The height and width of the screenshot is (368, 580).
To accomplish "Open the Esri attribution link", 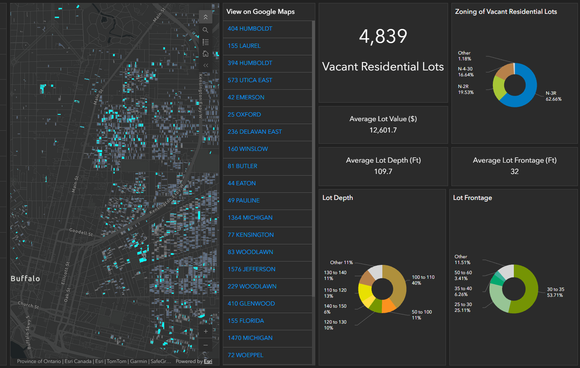I will click(208, 361).
